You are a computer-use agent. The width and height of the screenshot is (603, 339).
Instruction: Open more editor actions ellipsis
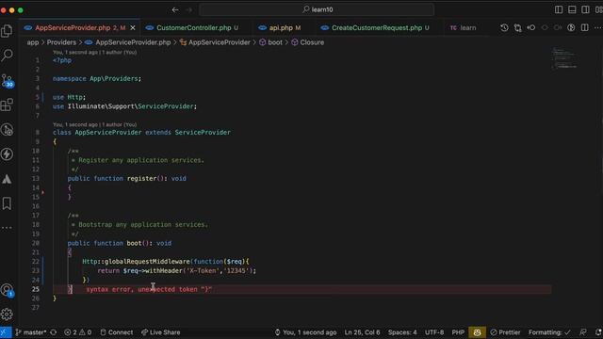coord(597,27)
